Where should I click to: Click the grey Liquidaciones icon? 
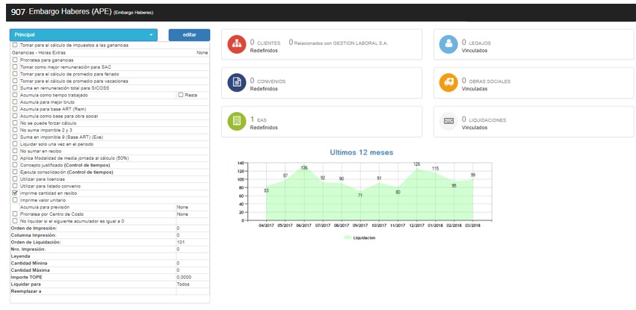click(448, 121)
